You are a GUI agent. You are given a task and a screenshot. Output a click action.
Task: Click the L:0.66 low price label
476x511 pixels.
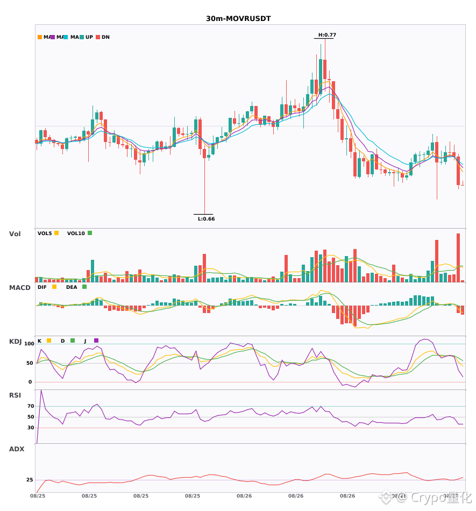click(x=206, y=219)
